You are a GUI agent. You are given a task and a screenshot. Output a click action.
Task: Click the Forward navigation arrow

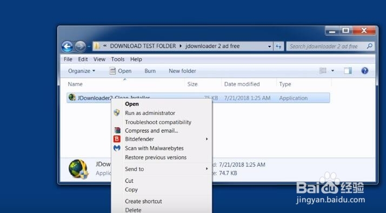[80, 46]
